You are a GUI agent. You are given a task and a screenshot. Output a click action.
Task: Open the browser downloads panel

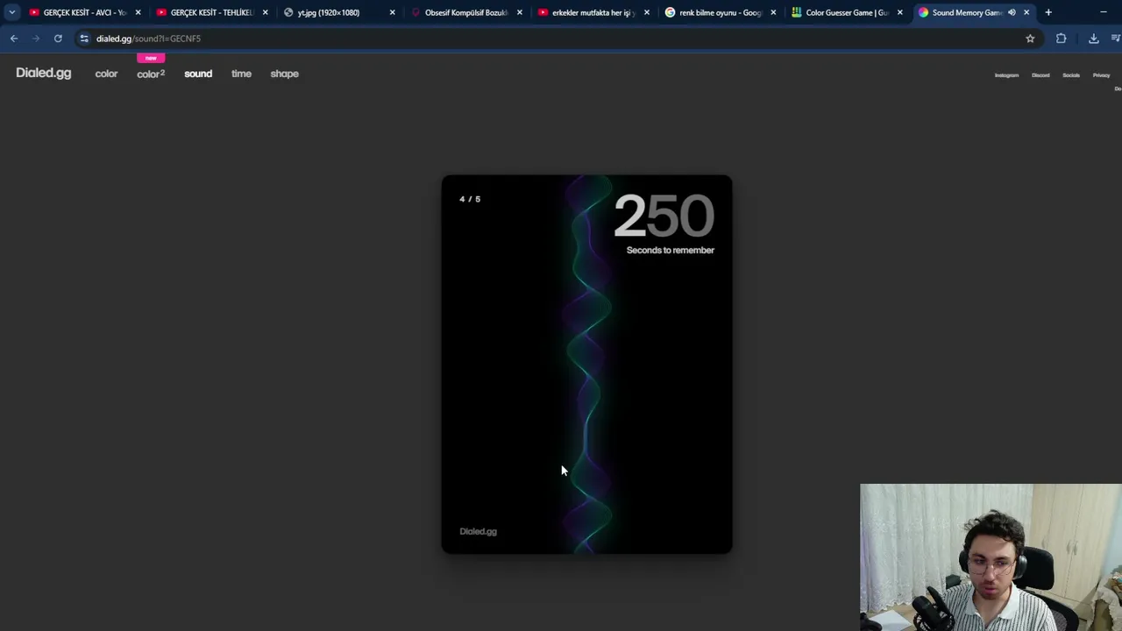[x=1093, y=39]
